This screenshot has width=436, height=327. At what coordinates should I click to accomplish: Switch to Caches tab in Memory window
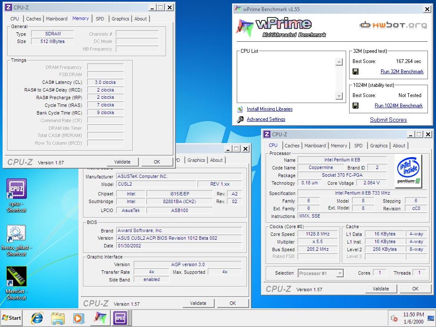coord(33,19)
